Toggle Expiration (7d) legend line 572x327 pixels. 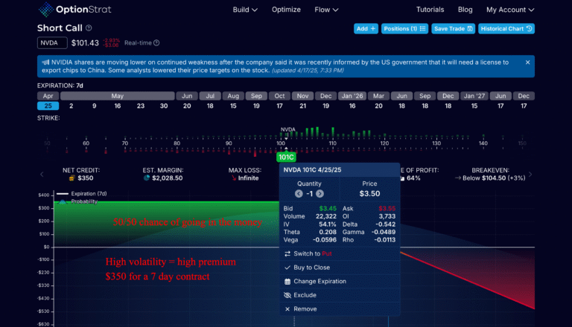[81, 194]
